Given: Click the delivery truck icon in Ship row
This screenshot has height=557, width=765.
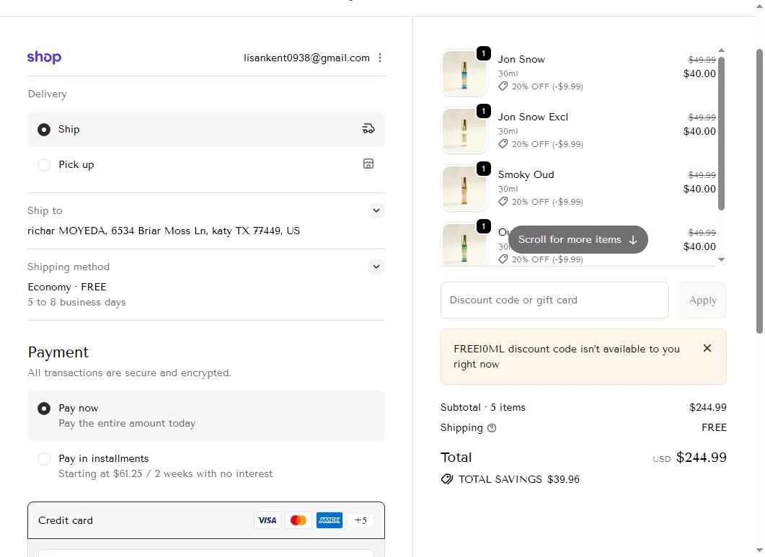Looking at the screenshot, I should [368, 129].
